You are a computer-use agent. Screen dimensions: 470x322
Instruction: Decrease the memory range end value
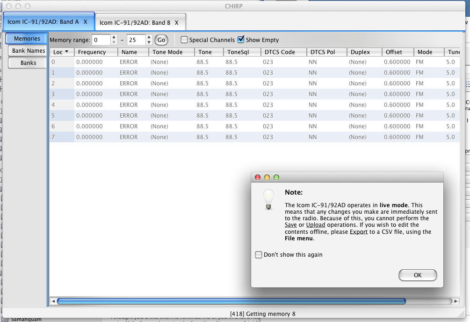[x=149, y=42]
